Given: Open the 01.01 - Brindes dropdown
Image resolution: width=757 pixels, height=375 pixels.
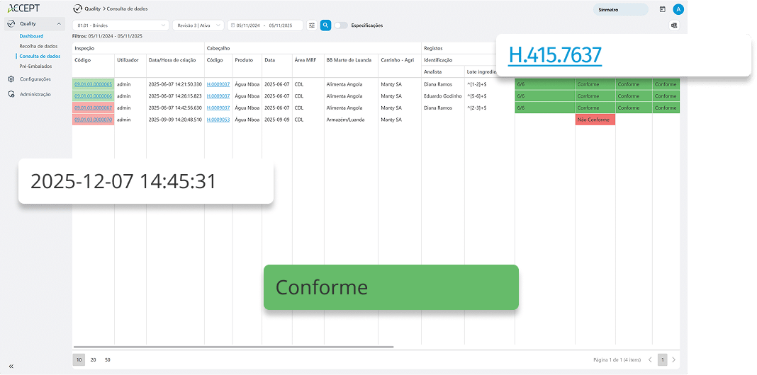Looking at the screenshot, I should (x=120, y=25).
